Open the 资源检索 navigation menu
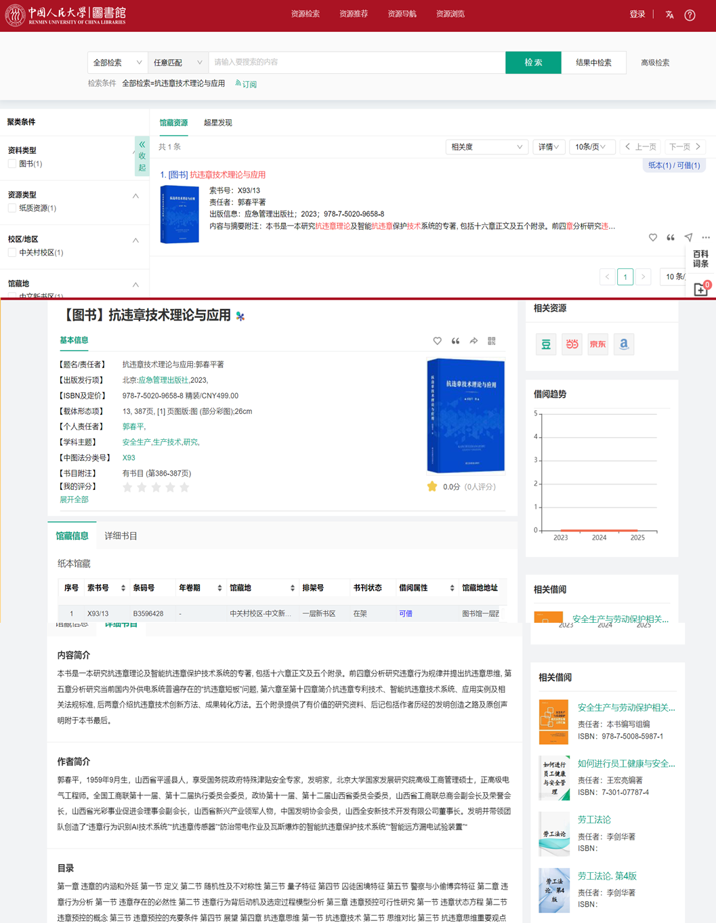Screen dimensions: 716x923 306,14
